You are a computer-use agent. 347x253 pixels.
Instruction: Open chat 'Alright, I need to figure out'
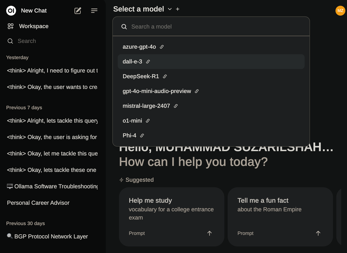click(52, 71)
